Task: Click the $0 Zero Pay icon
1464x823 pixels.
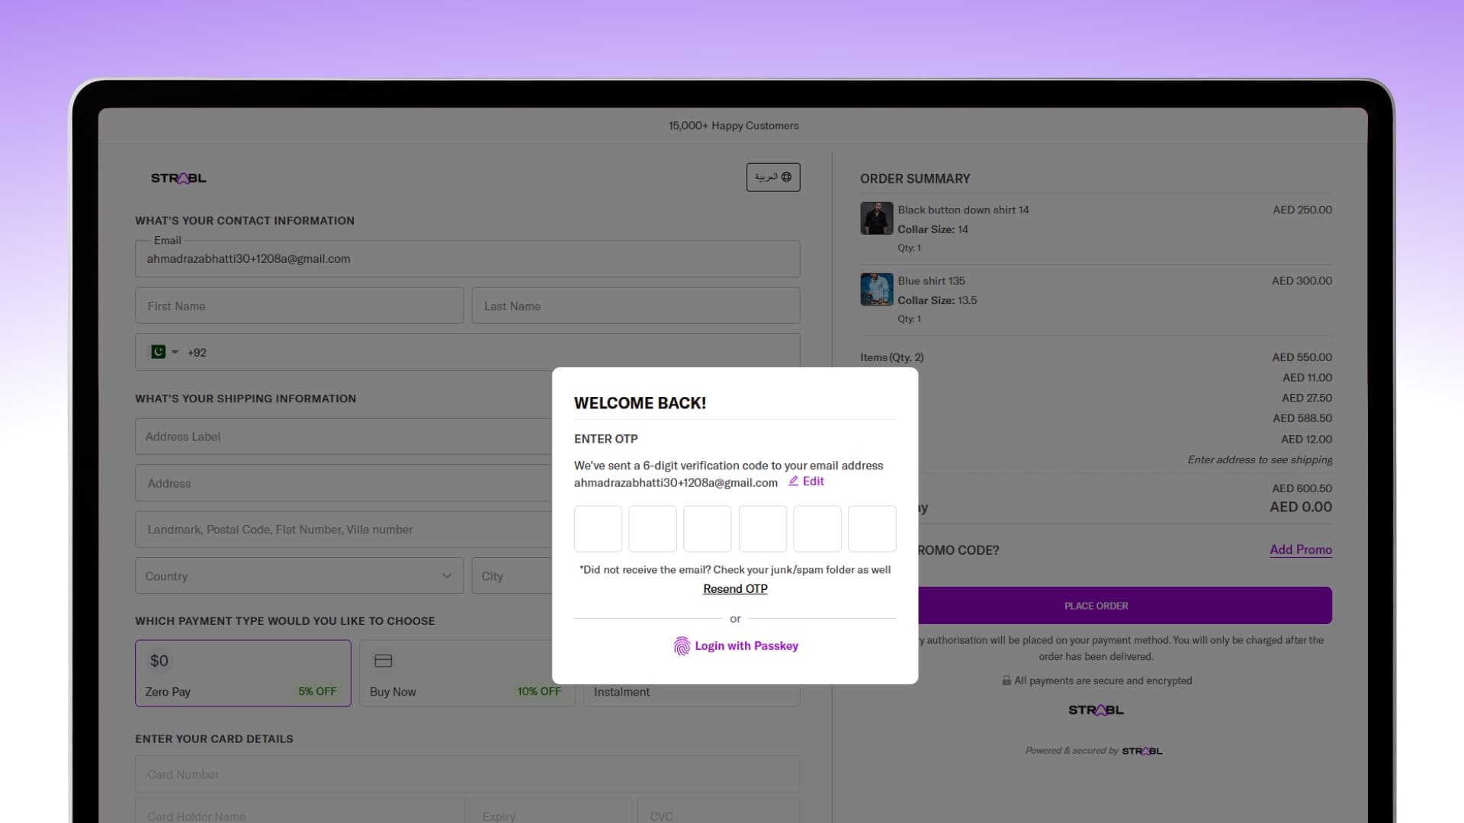Action: (x=159, y=661)
